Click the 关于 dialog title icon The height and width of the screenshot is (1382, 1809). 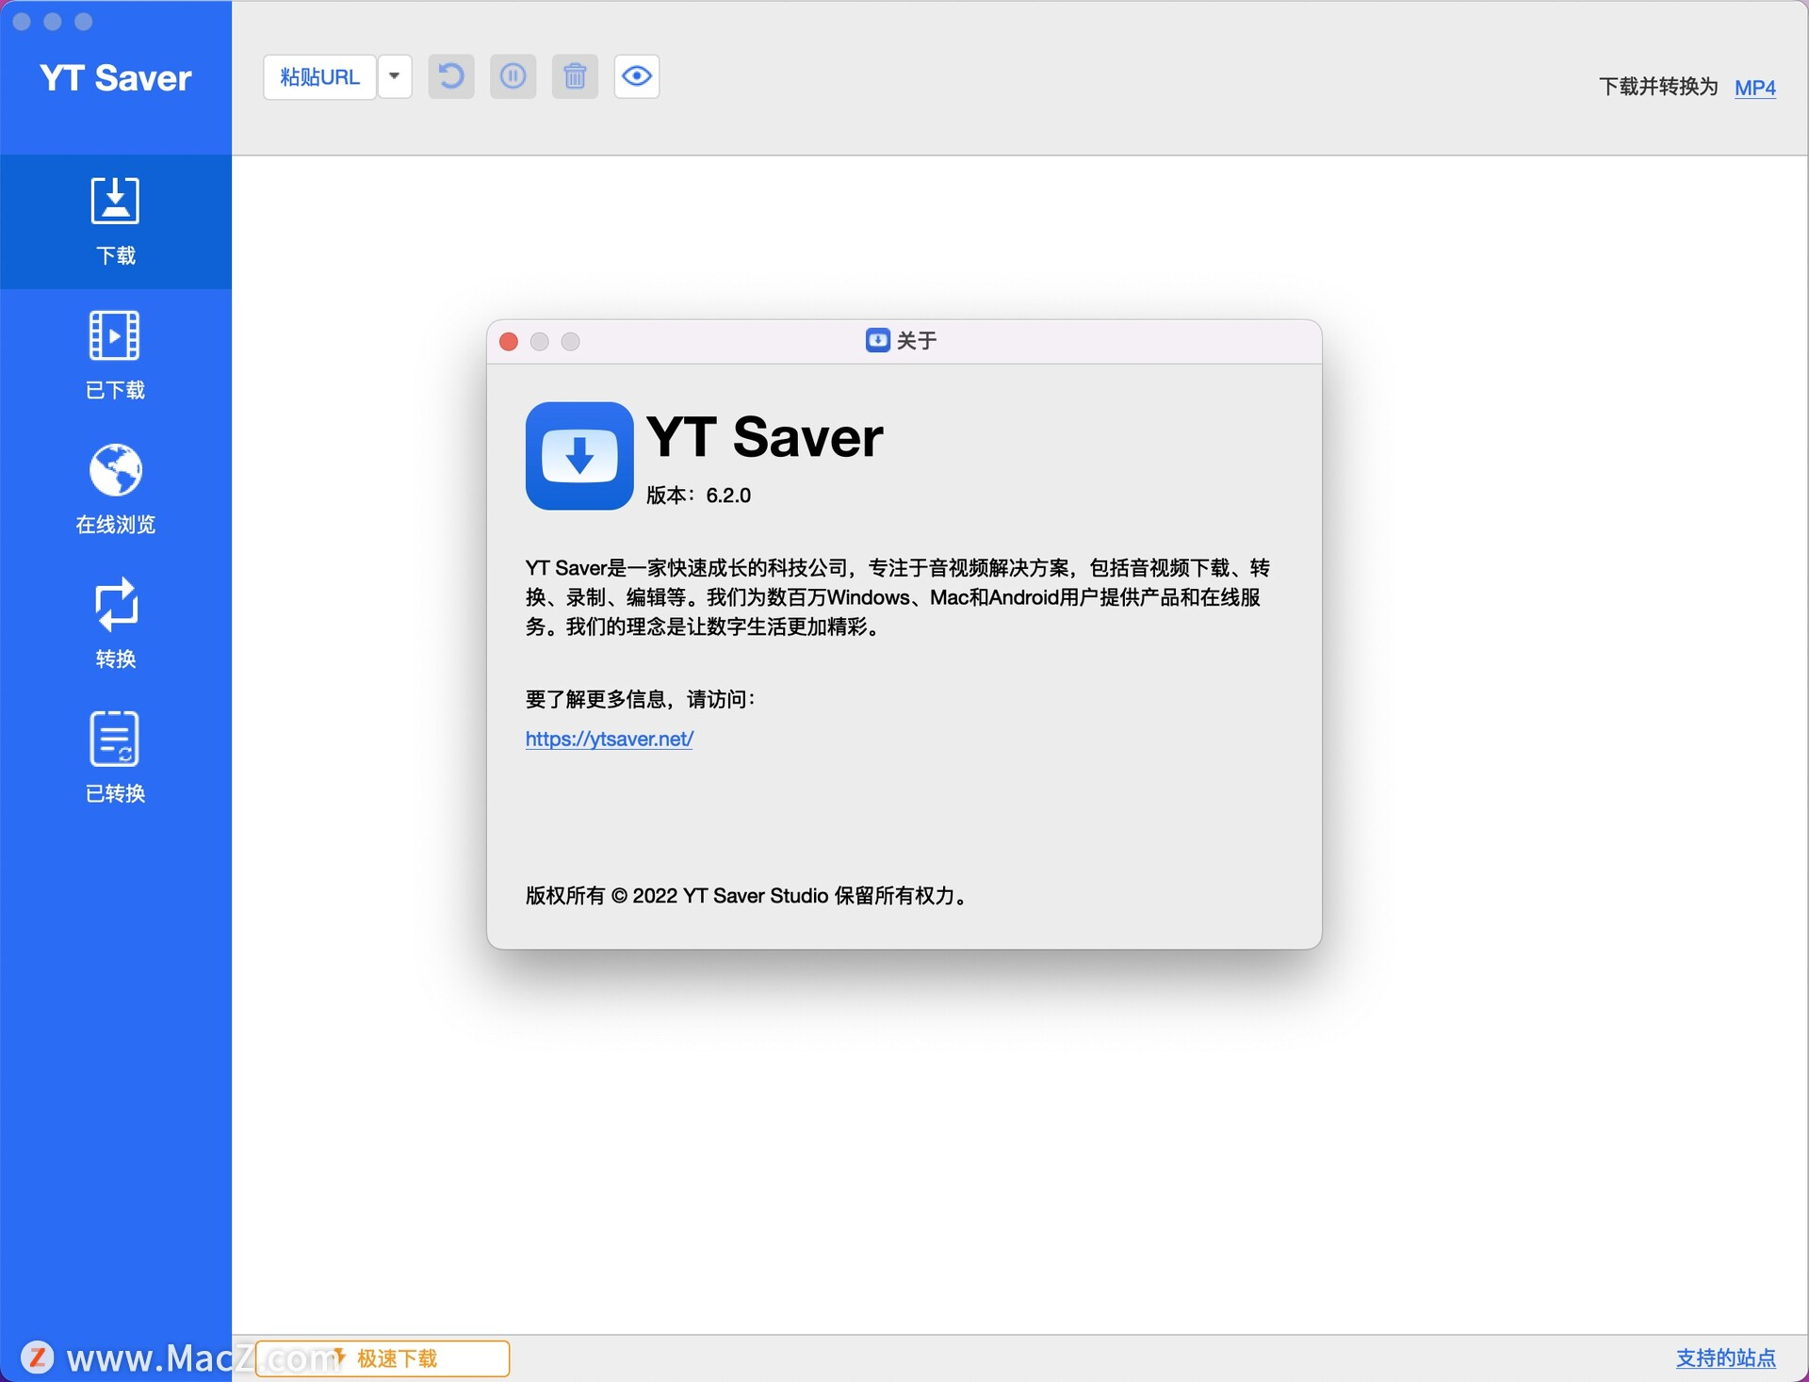[877, 340]
